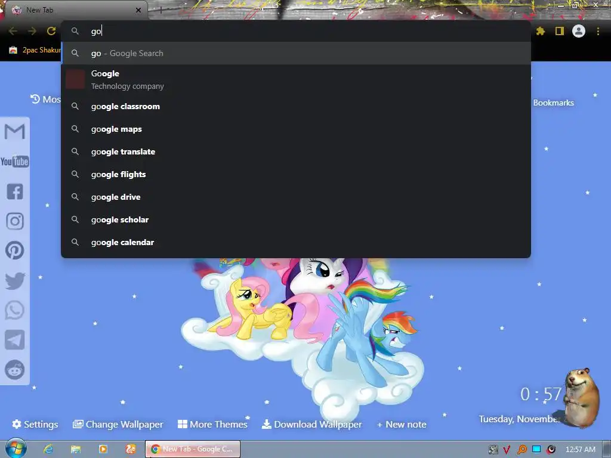
Task: Choose the 'google classroom' suggestion
Action: [296, 106]
